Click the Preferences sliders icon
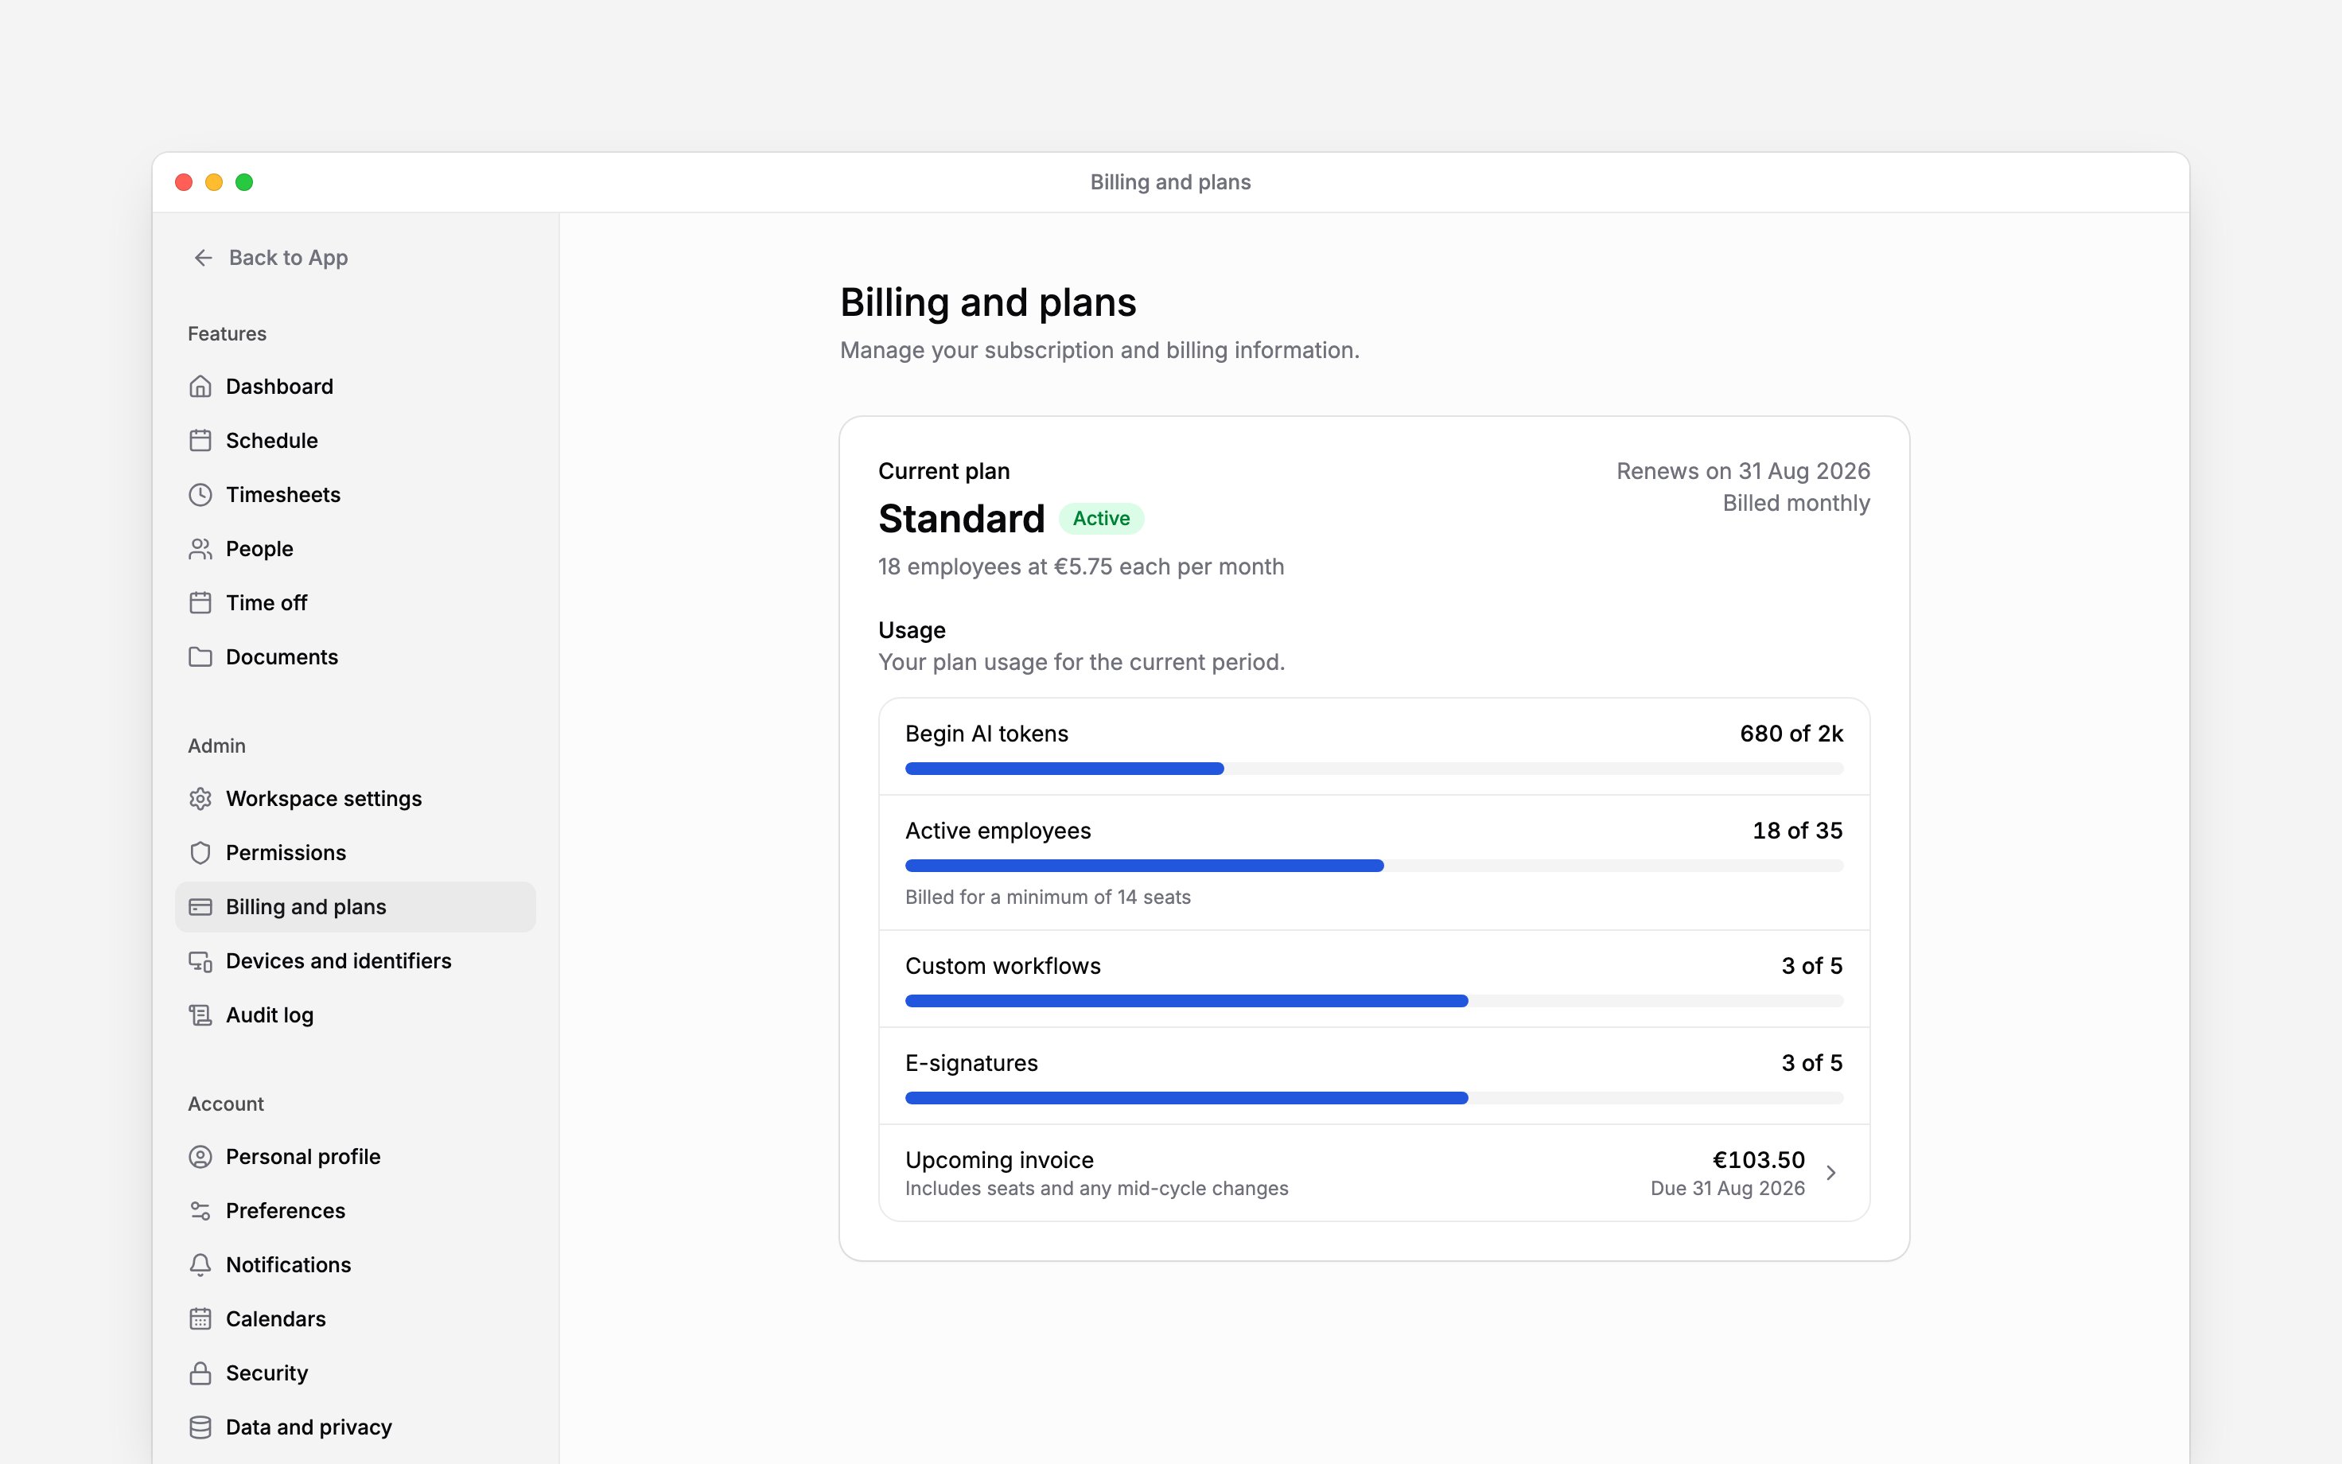 pos(200,1211)
